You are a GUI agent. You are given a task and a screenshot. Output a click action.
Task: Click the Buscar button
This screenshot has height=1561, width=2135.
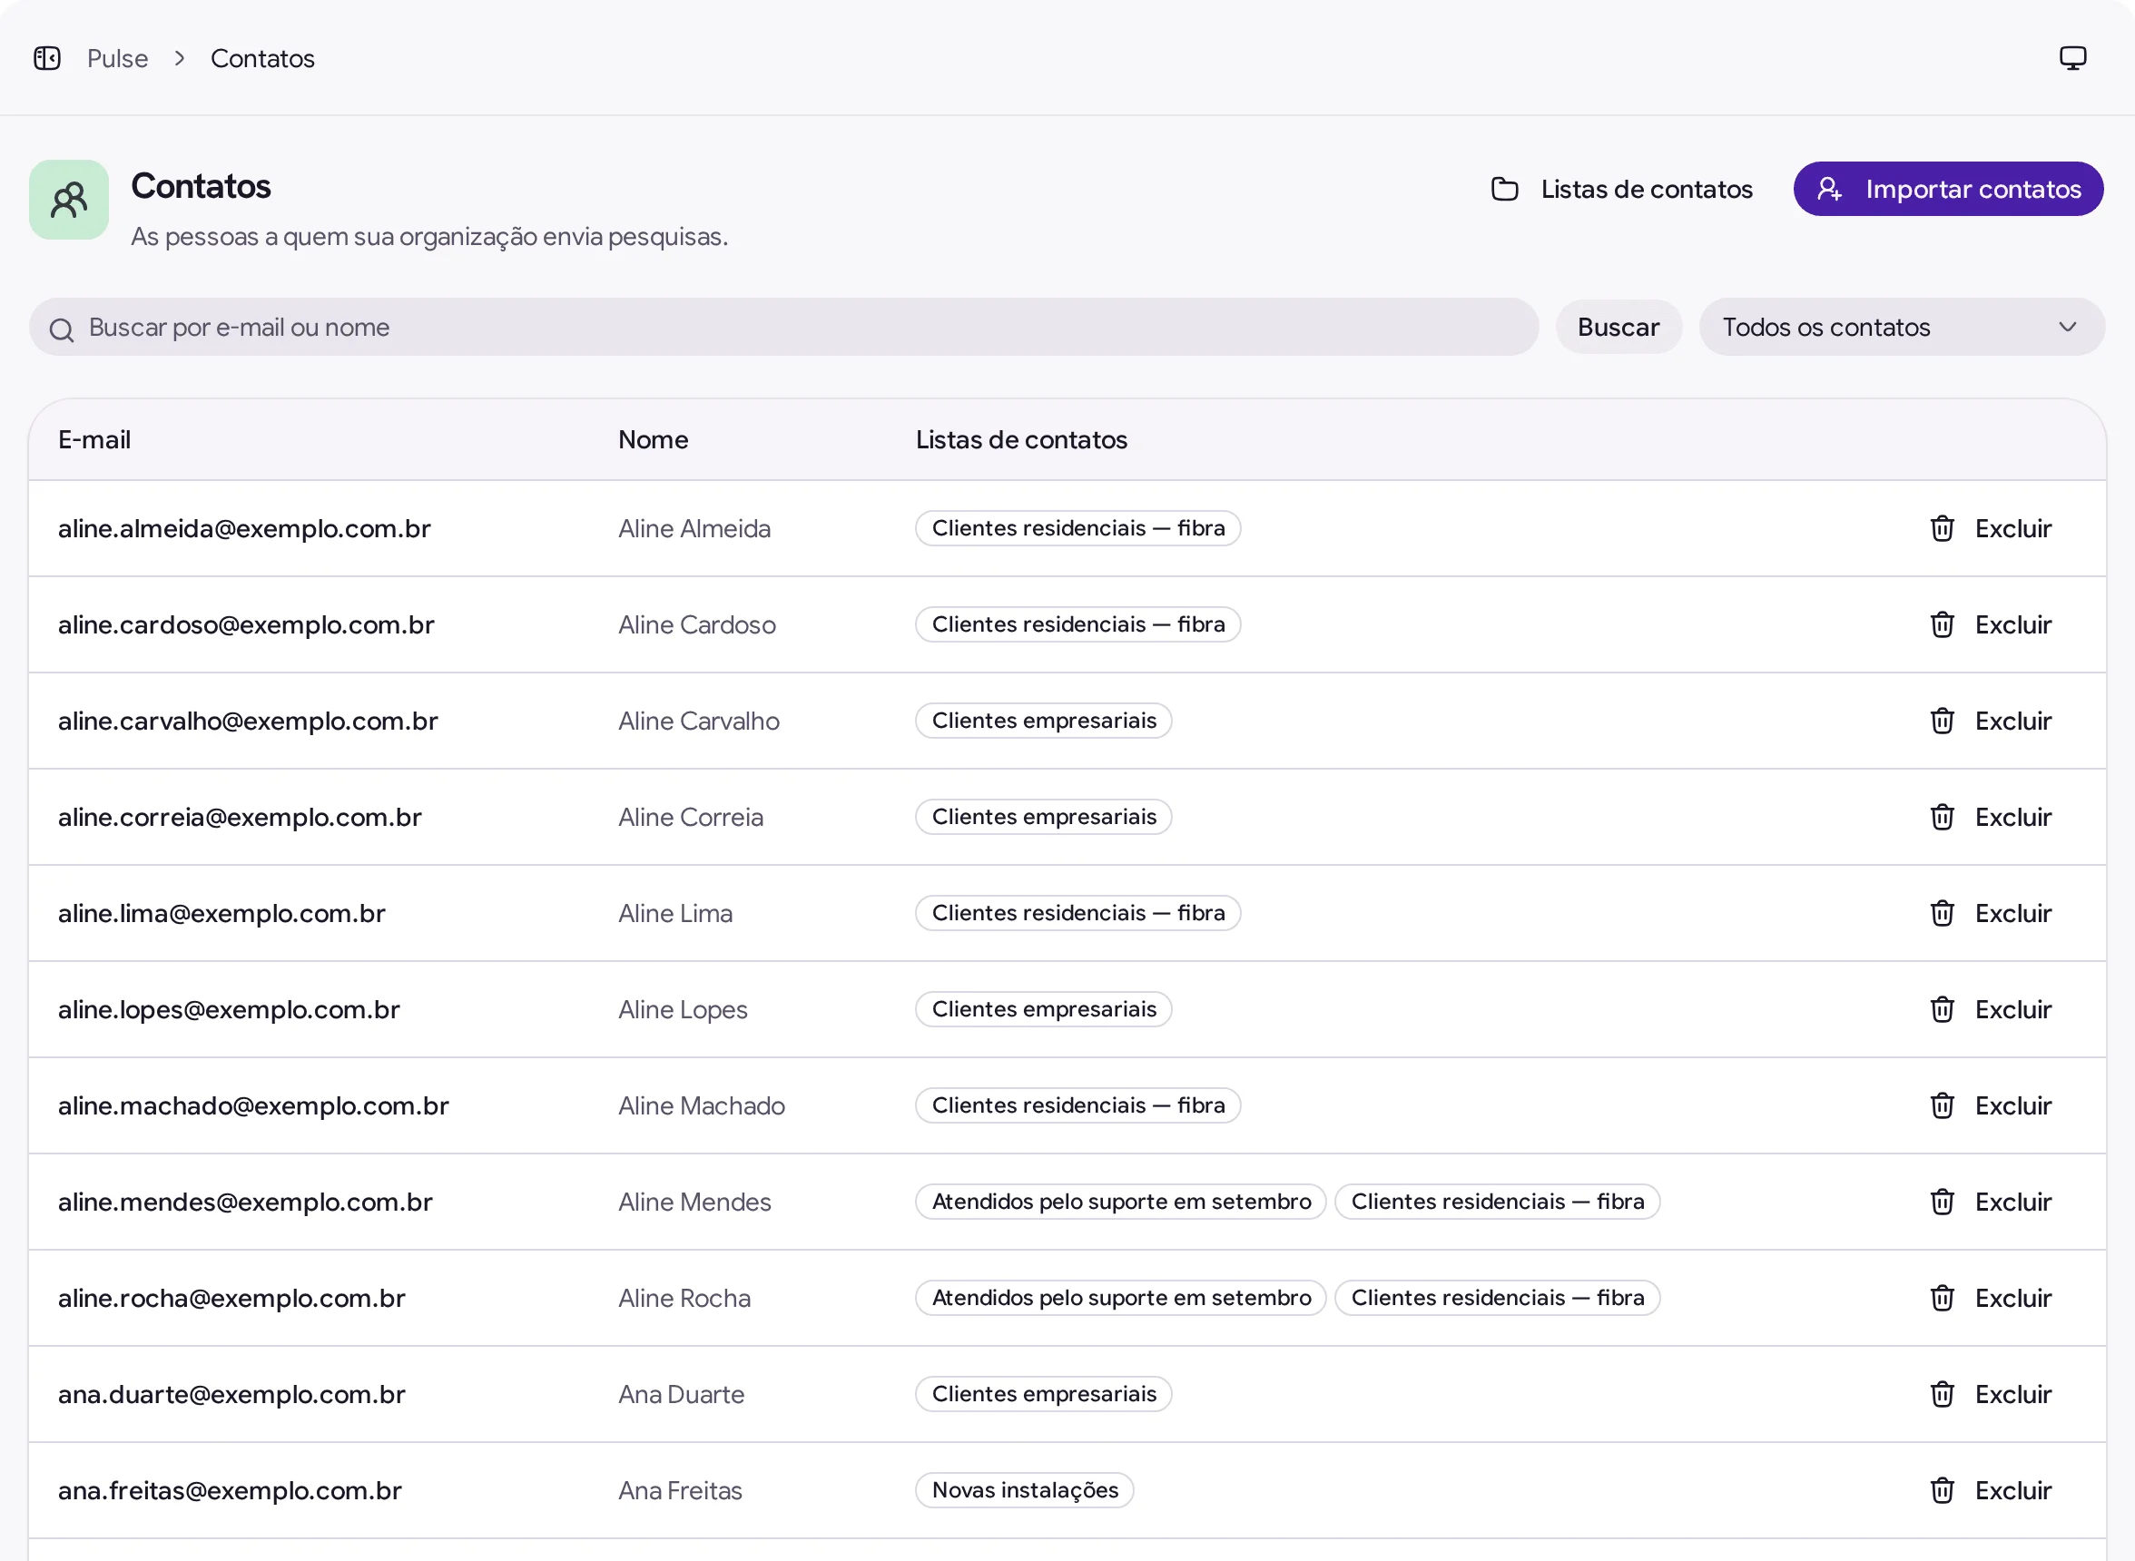click(1618, 327)
